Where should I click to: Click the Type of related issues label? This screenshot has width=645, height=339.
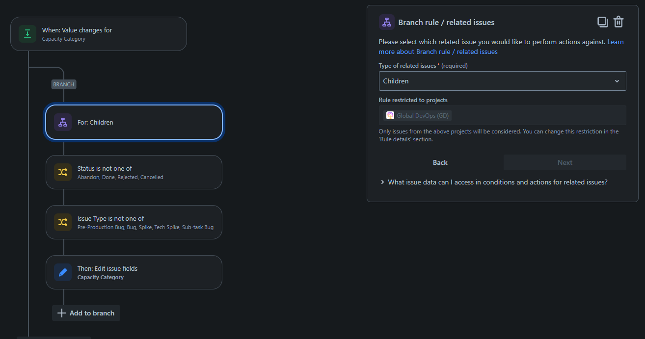pos(407,66)
